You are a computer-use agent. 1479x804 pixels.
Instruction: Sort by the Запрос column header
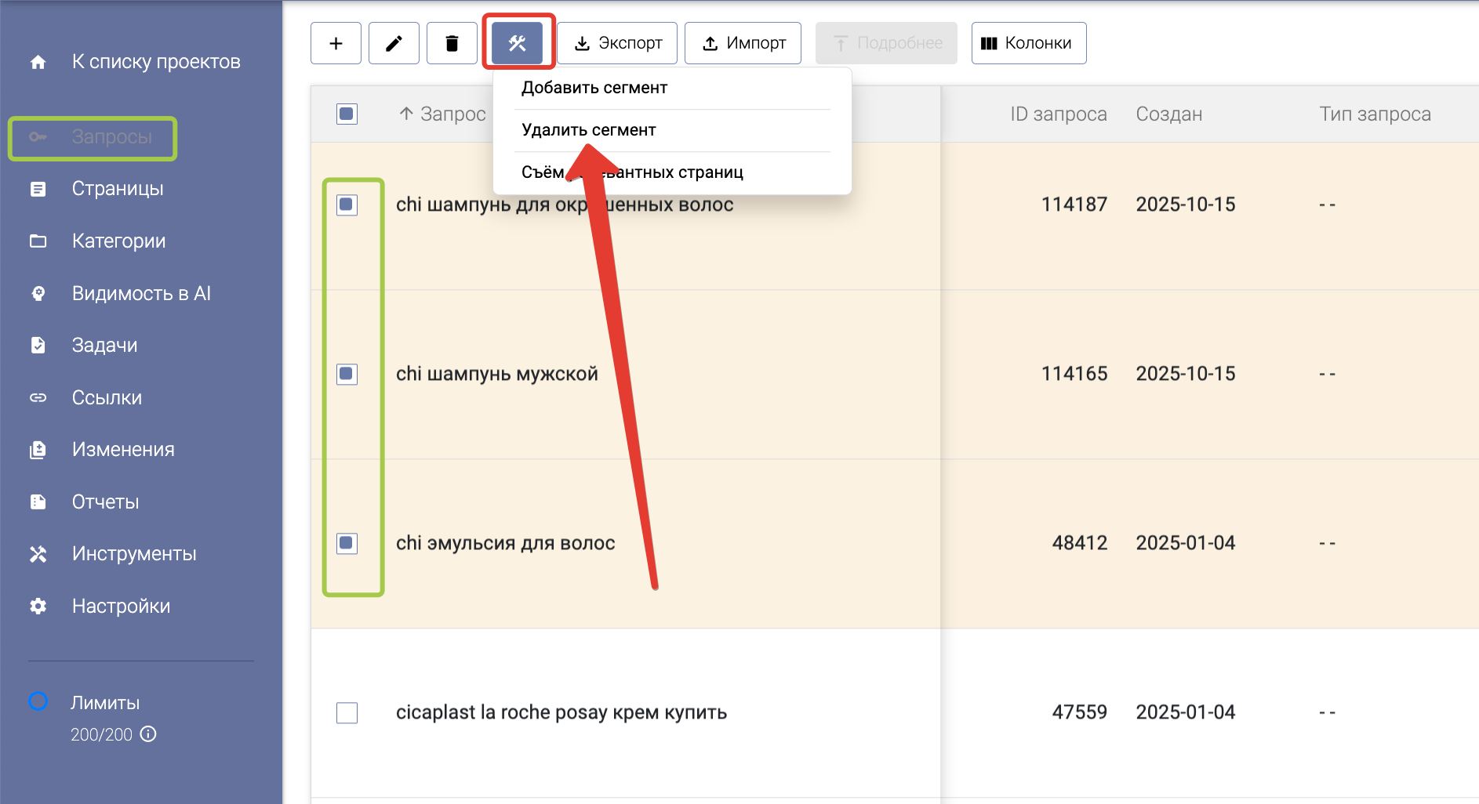tap(452, 114)
